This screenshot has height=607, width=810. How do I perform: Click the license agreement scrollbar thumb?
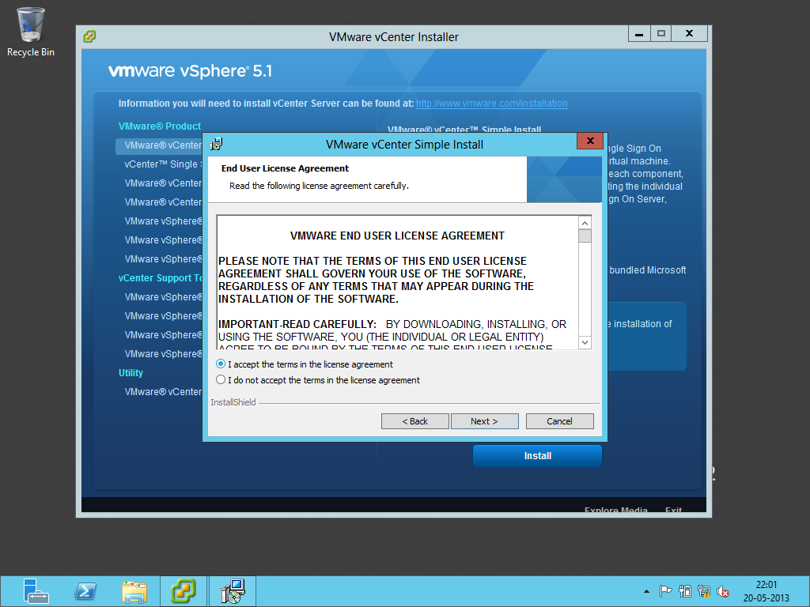coord(585,236)
